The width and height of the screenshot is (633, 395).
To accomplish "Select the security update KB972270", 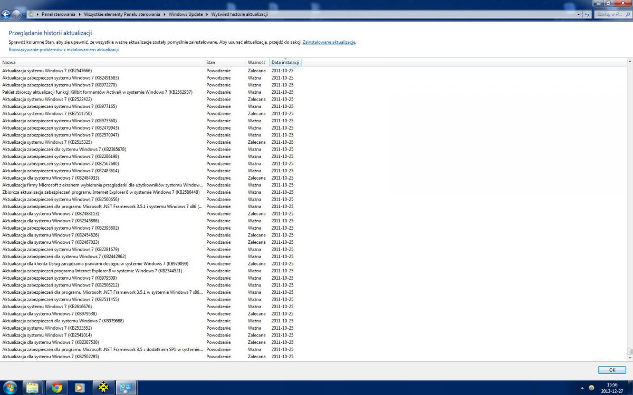I will pos(151,85).
